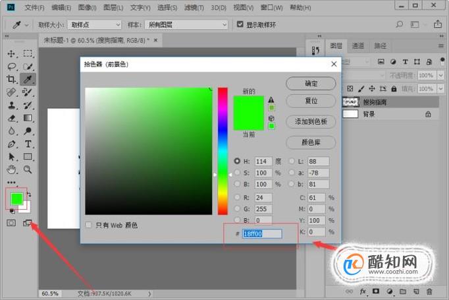The image size is (449, 300).
Task: Select the Healing Brush tool
Action: click(11, 92)
